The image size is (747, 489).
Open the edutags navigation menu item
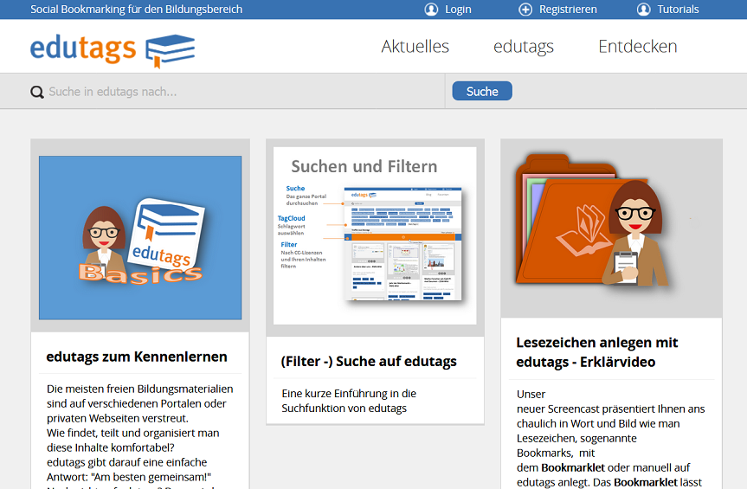click(x=524, y=47)
